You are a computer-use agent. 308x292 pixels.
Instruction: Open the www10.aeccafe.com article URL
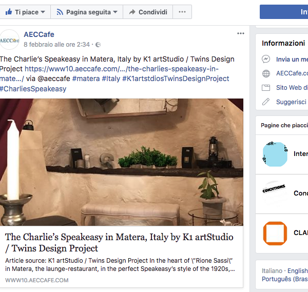(x=121, y=69)
